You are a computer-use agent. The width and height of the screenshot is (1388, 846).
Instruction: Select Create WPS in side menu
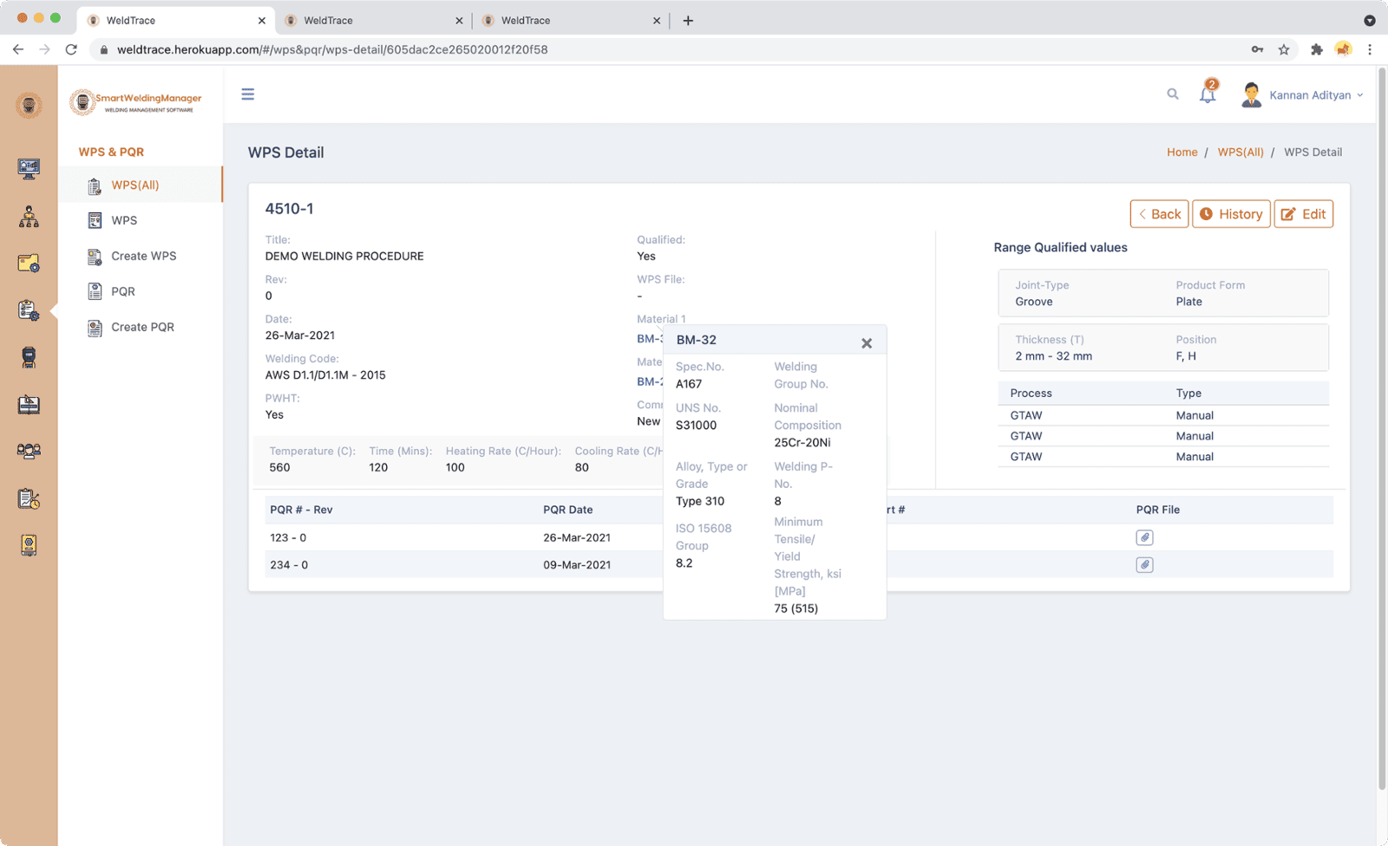(x=143, y=257)
